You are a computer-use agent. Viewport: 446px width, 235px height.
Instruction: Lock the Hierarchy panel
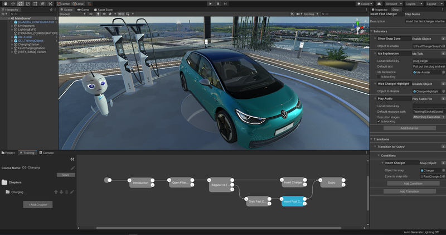[51, 9]
